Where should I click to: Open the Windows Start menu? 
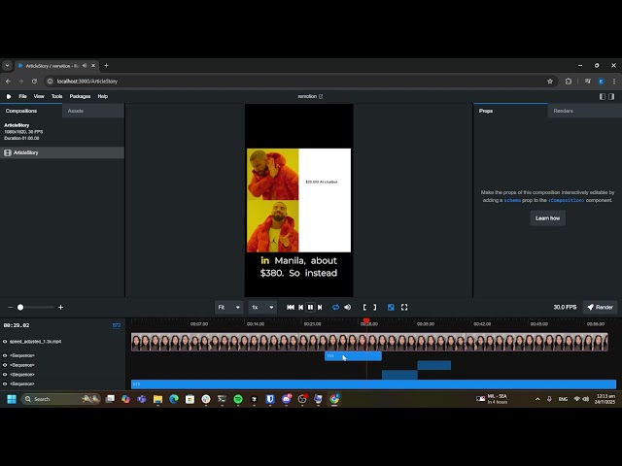coord(12,399)
